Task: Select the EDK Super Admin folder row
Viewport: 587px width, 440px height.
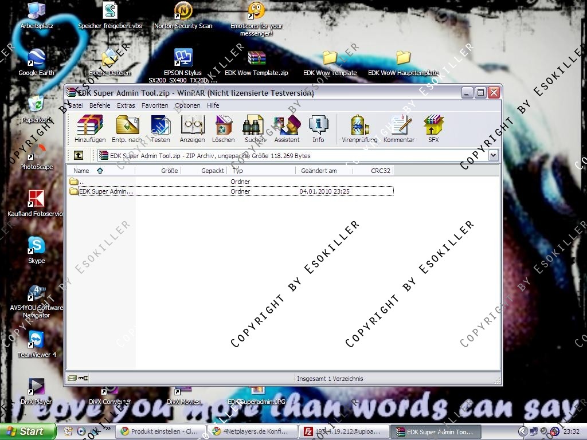Action: click(106, 191)
